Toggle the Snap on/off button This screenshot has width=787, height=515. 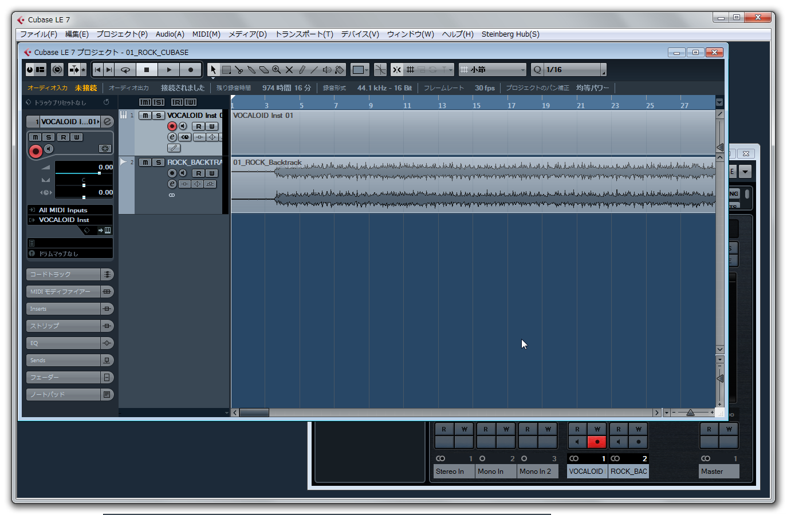(x=396, y=70)
